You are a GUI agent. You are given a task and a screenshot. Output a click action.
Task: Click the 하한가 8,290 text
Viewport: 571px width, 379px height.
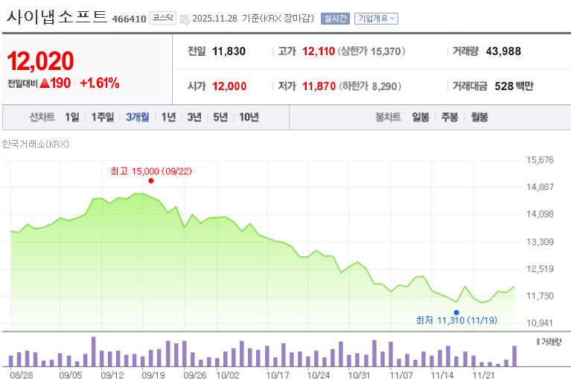pyautogui.click(x=370, y=86)
